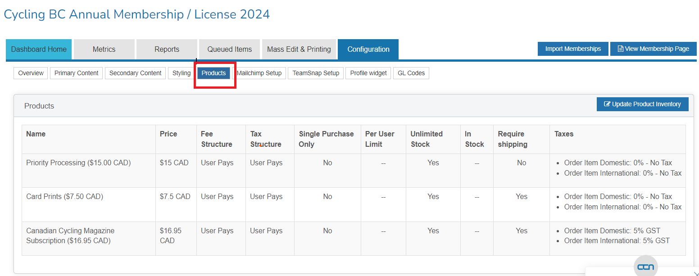Open the GL Codes sub-tab
Viewport: 699px width, 276px height.
tap(411, 73)
